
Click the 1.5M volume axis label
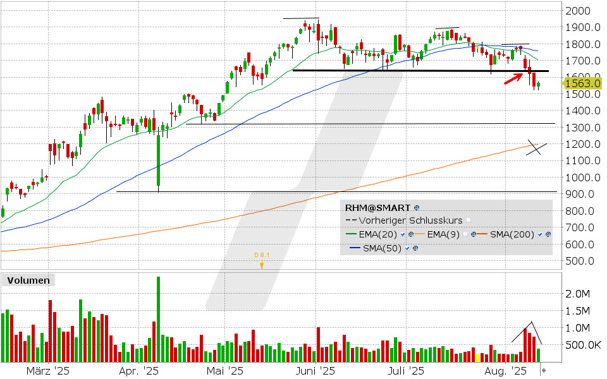click(577, 311)
